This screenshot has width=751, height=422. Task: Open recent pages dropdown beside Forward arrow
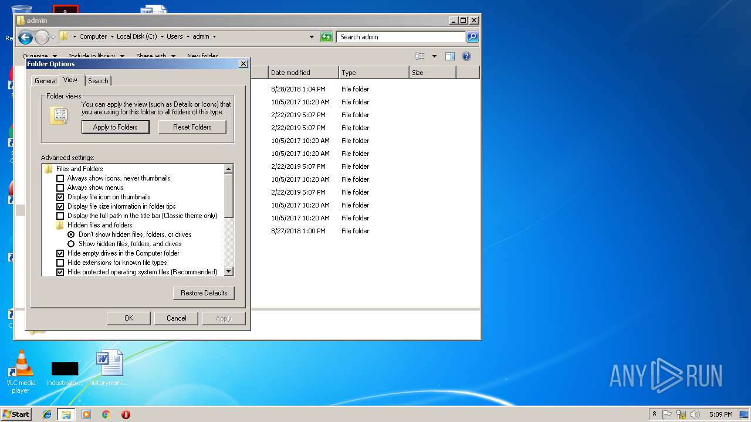[x=53, y=38]
